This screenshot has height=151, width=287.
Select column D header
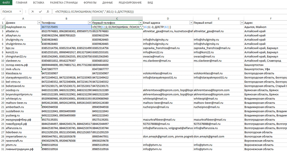click(168, 19)
